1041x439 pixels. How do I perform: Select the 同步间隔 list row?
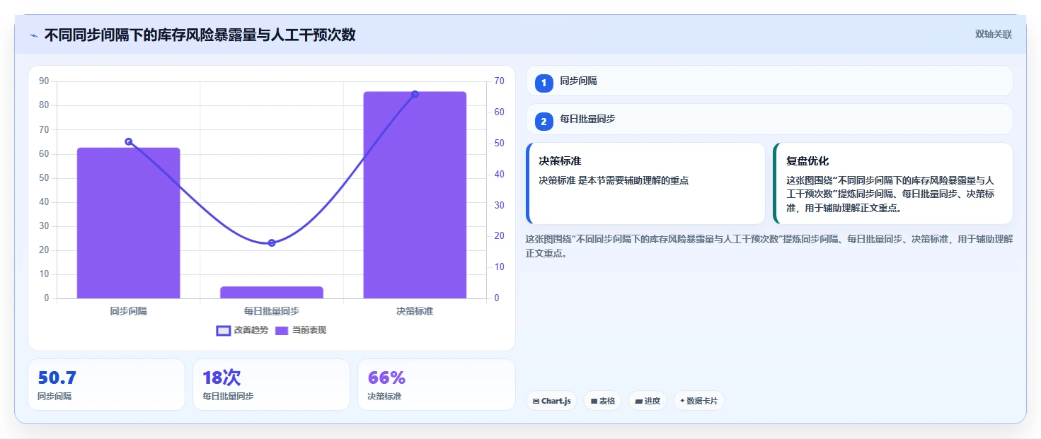point(769,81)
